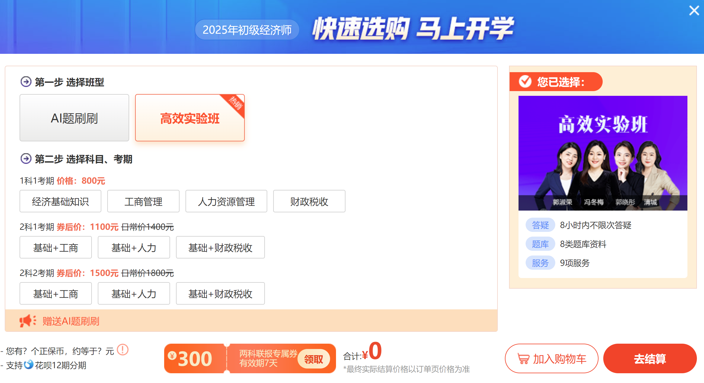Proceed to checkout with 去结算
The image size is (704, 383).
click(x=650, y=358)
